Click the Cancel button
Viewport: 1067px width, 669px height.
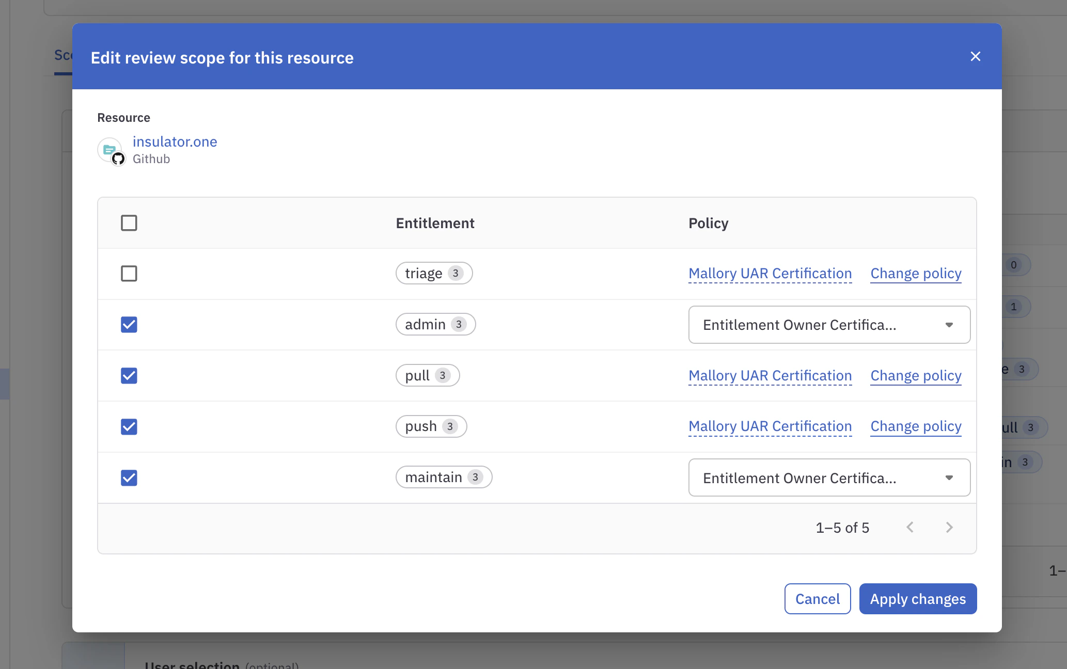click(817, 598)
